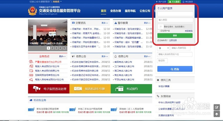Open the 中华人民共和国公安部 link
The image size is (223, 121).
point(169,102)
